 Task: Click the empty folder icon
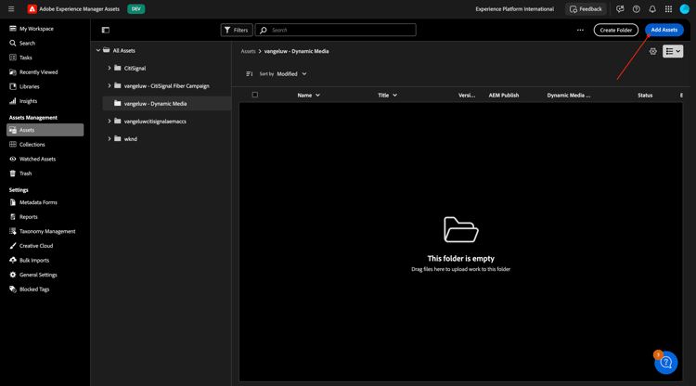pyautogui.click(x=460, y=229)
